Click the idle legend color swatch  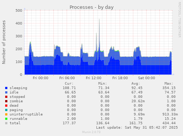tap(6, 92)
